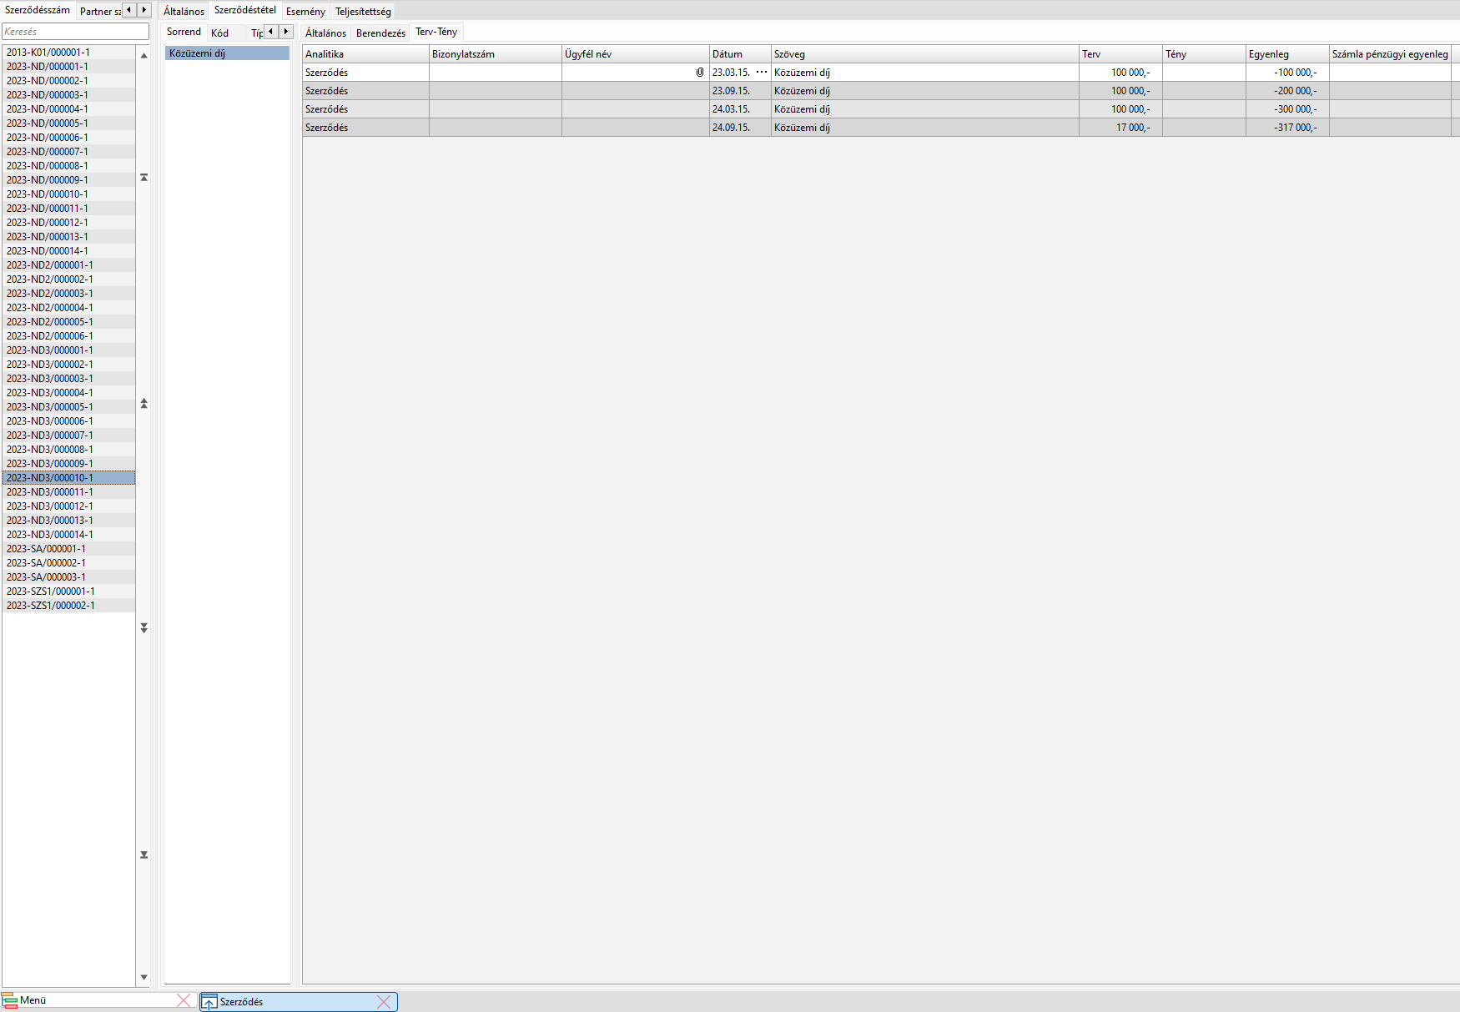
Task: Select contract 2023-SA/000003-1
Action: coord(68,577)
